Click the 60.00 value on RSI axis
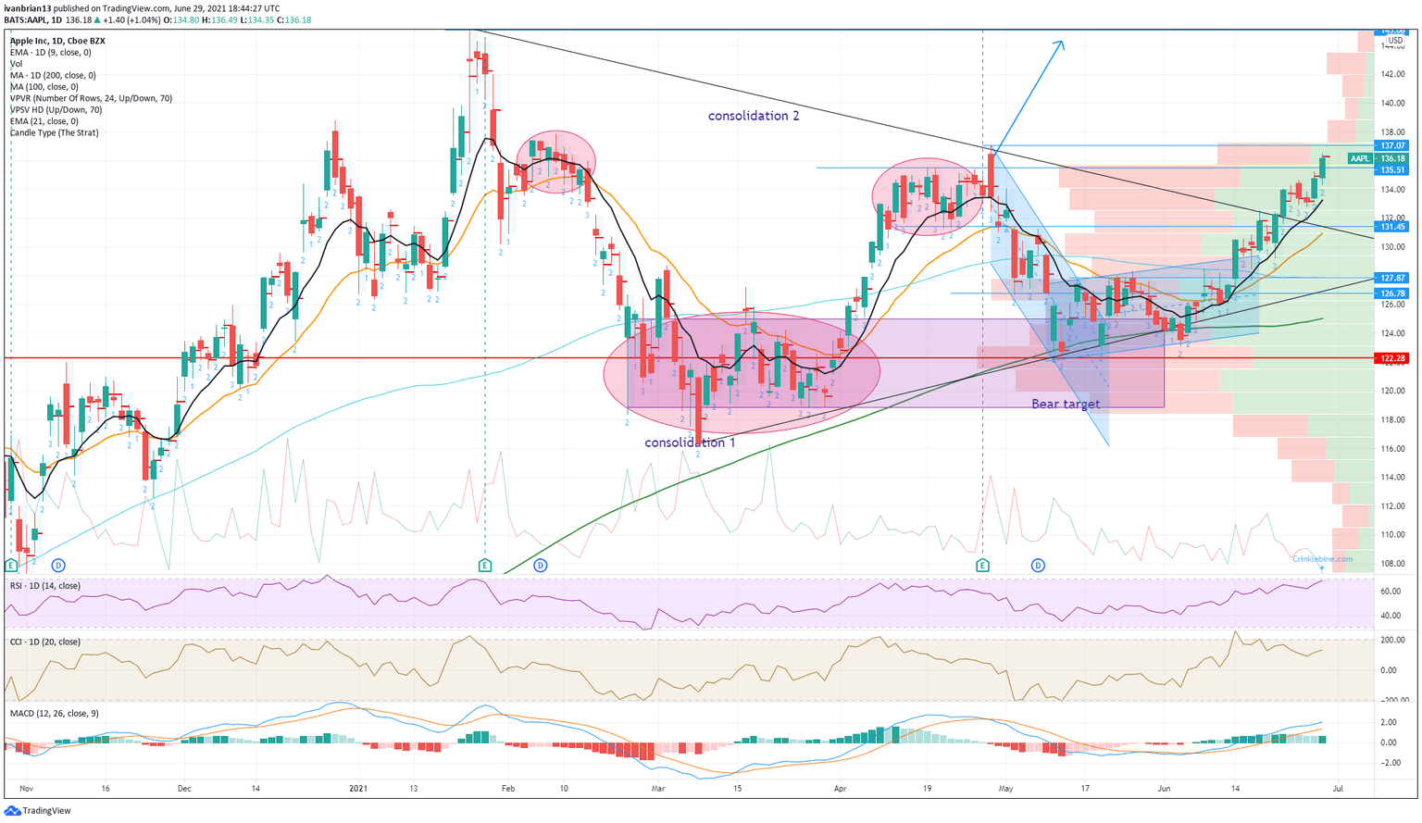1422x823 pixels. 1391,591
